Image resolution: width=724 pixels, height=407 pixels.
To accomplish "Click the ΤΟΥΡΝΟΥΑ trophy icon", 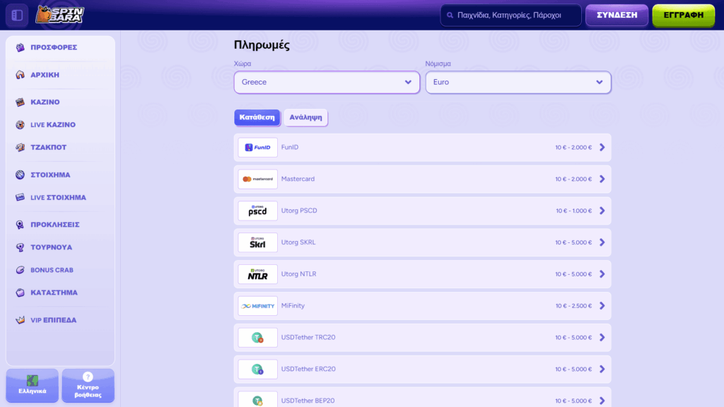I will pos(21,247).
